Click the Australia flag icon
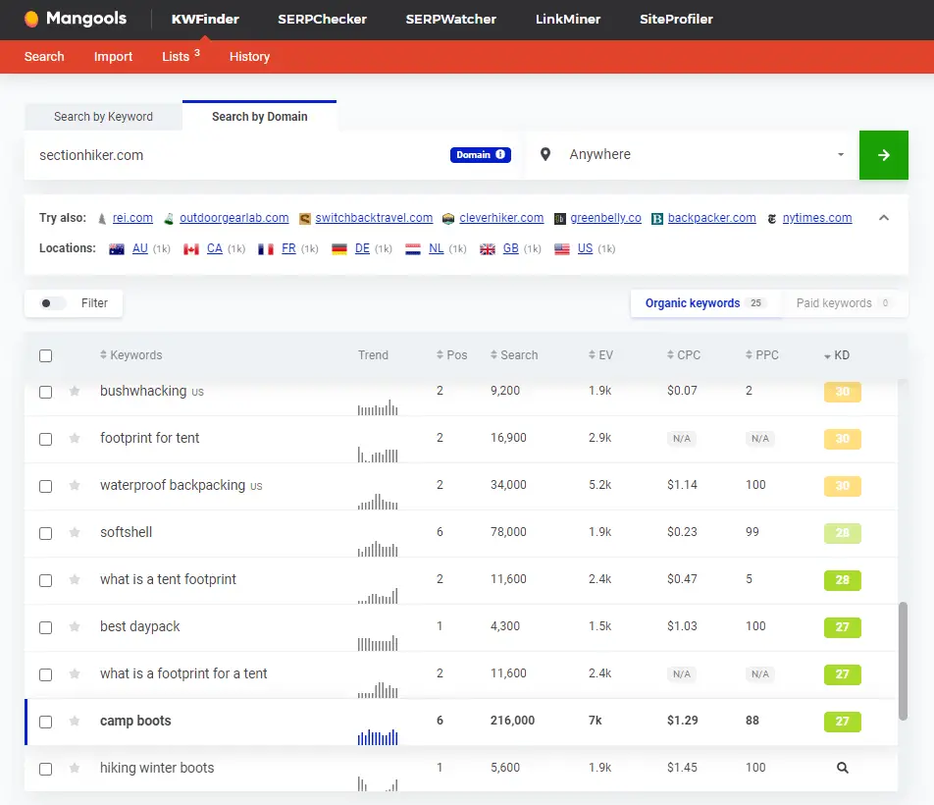The width and height of the screenshot is (934, 805). (x=117, y=249)
